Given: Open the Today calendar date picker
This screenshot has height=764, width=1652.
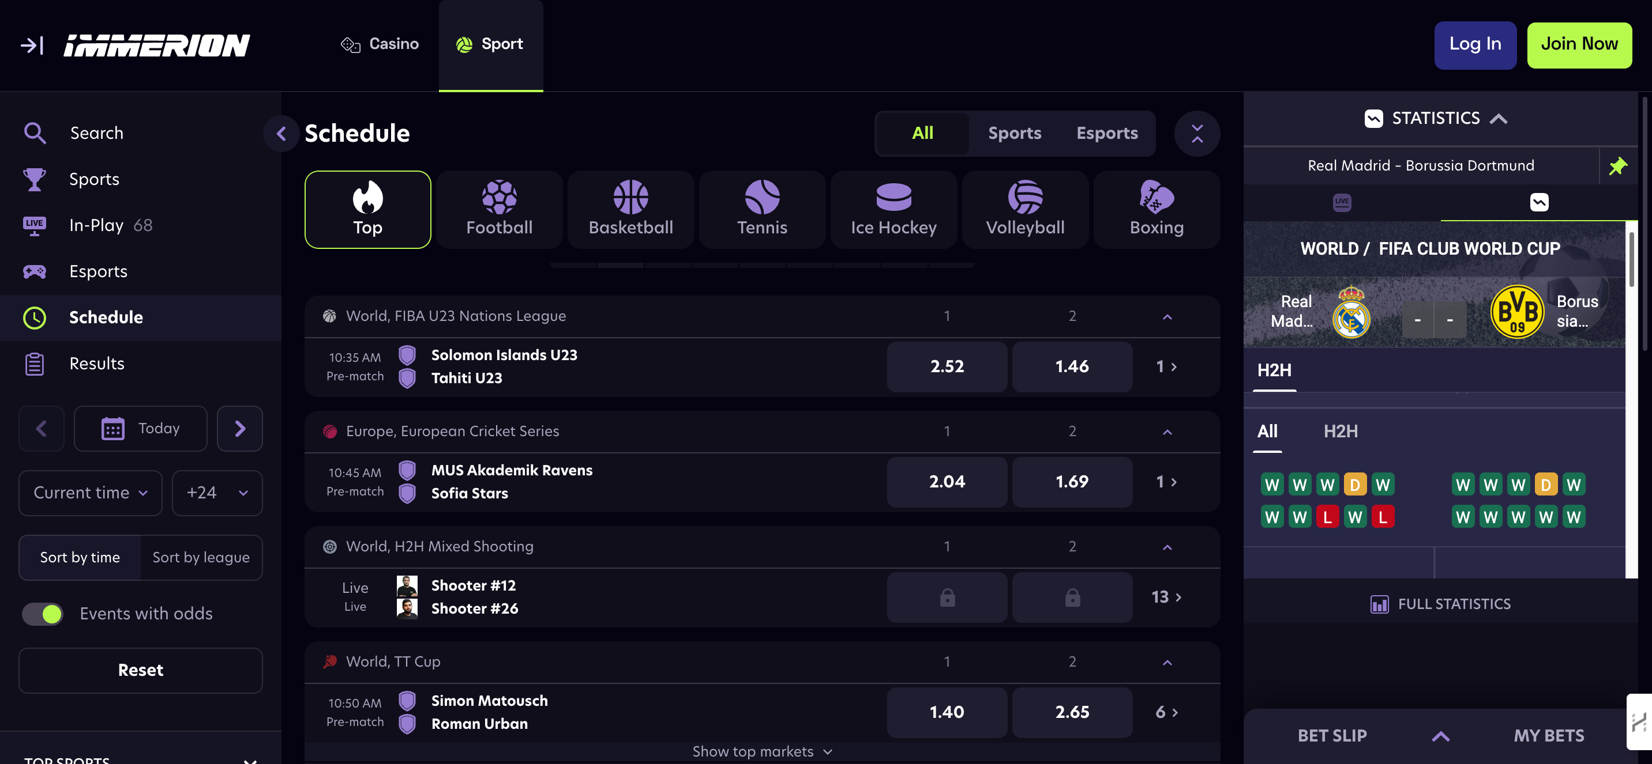Looking at the screenshot, I should coord(140,429).
